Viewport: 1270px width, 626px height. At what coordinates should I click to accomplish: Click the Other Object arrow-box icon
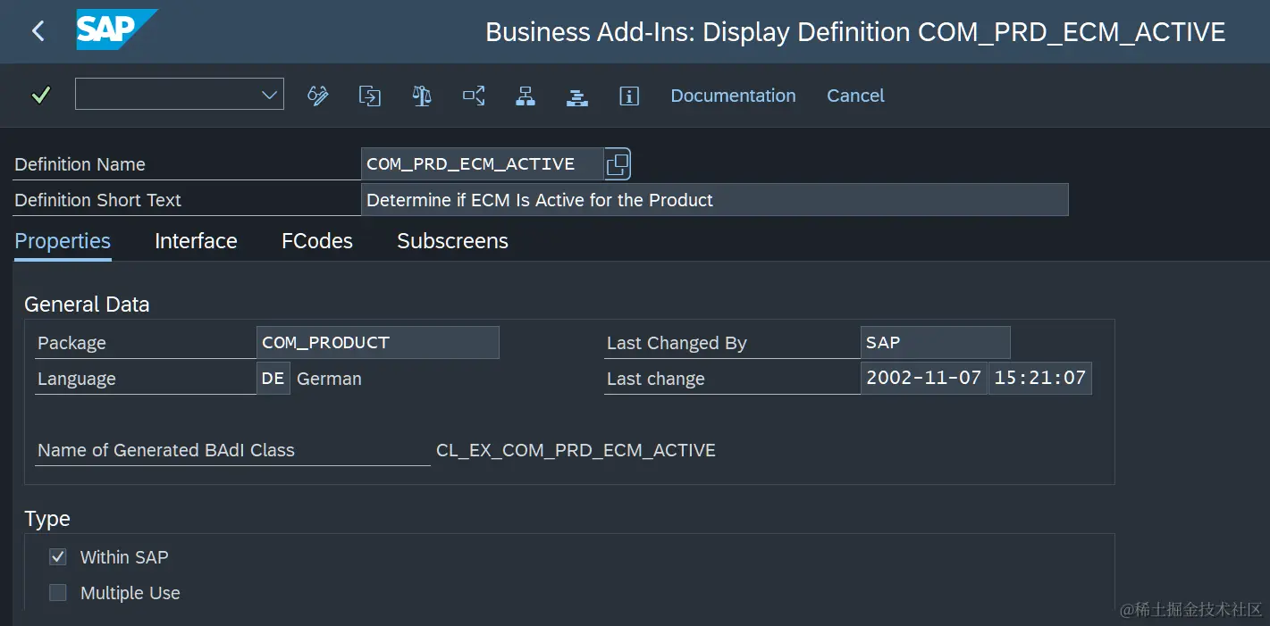pyautogui.click(x=370, y=96)
